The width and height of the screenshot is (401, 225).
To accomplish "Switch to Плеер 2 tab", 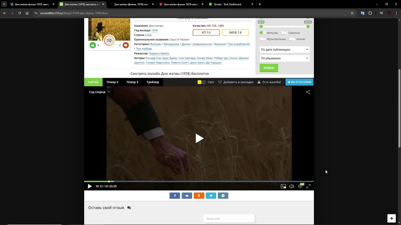I will coord(112,82).
